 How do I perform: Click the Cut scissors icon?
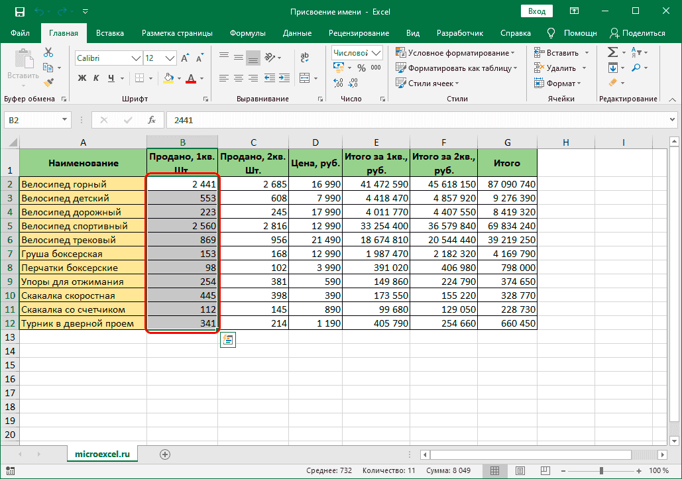(48, 53)
